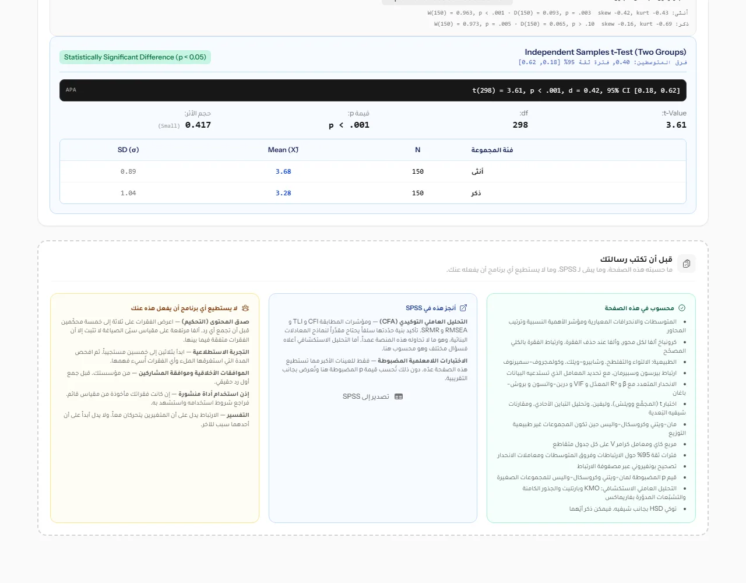Select the APA t(298) = 3.61 result string
Screen dimensions: 746x583
[576, 90]
